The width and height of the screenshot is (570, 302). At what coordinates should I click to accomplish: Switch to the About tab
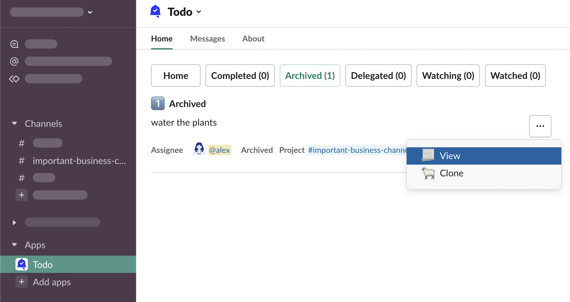coord(253,39)
